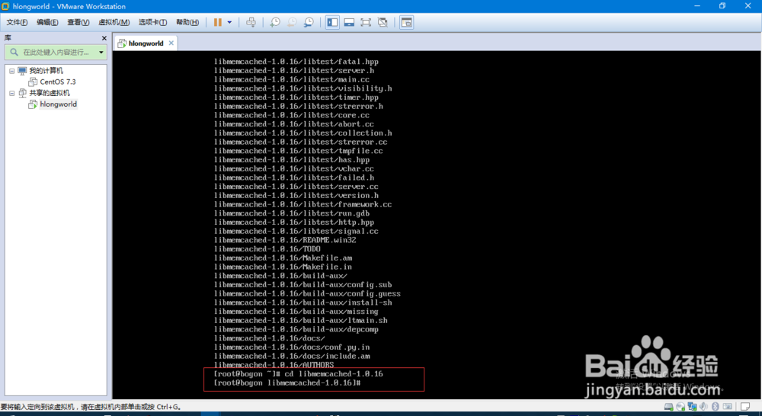Open the snapshot manager
Viewport: 762px width, 416px height.
click(x=309, y=22)
